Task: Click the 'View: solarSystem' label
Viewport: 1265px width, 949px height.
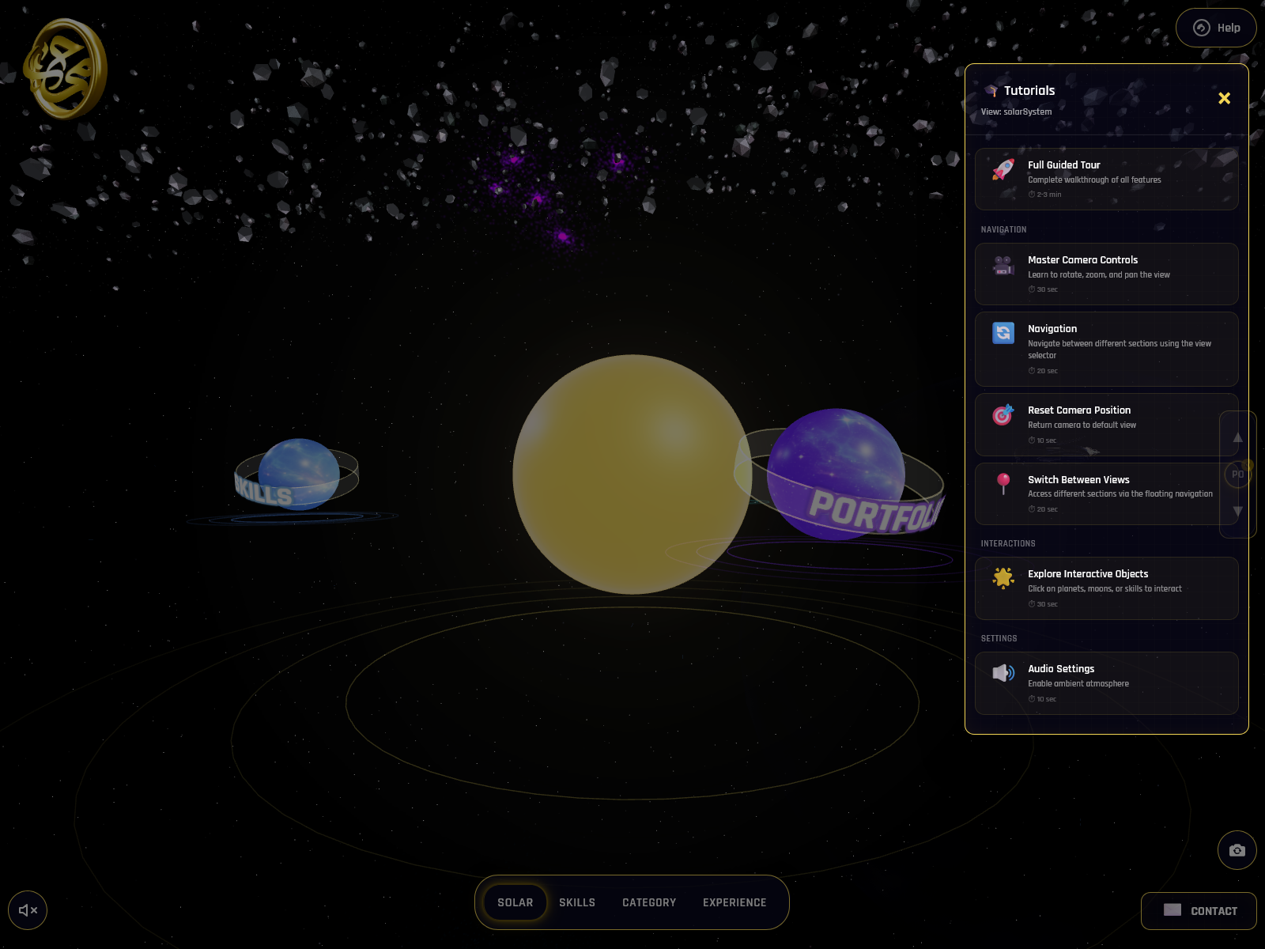Action: (x=1016, y=112)
